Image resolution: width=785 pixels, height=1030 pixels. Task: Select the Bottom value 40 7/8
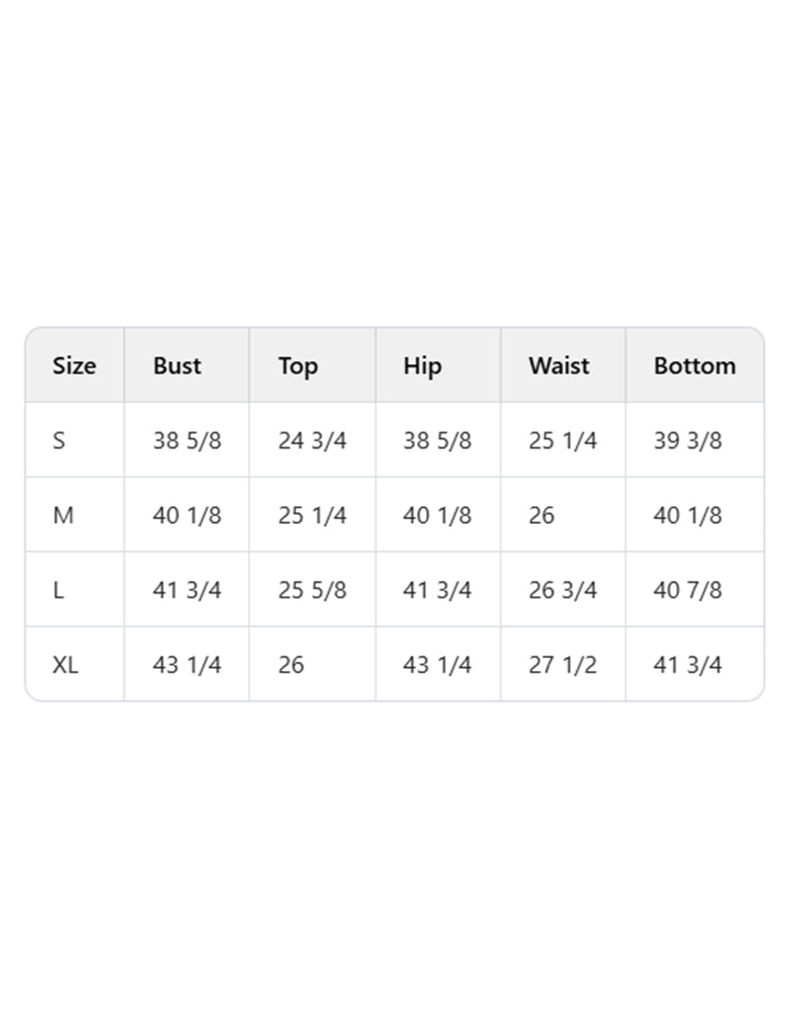687,590
